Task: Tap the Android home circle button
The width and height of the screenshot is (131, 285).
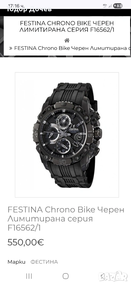Action: 66,276
